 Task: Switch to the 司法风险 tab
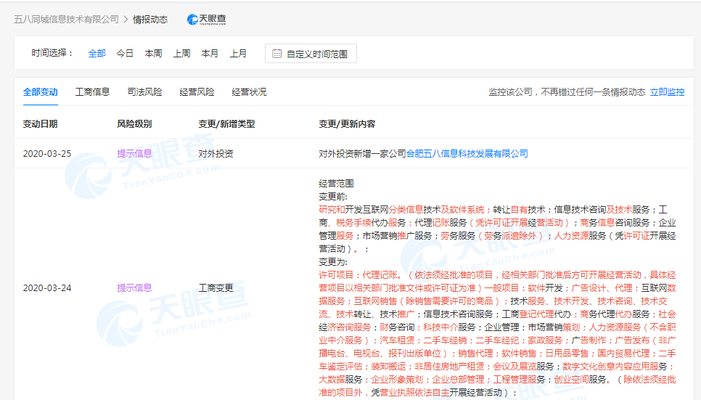pyautogui.click(x=145, y=92)
